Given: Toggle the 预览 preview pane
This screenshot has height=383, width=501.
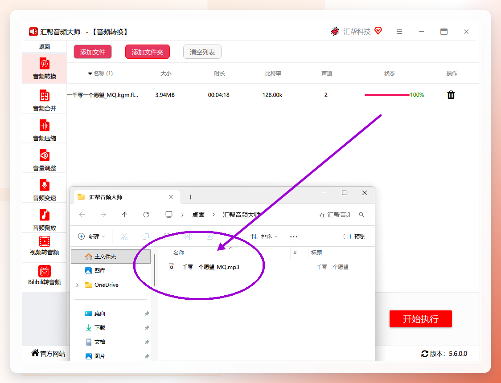Looking at the screenshot, I should (354, 236).
